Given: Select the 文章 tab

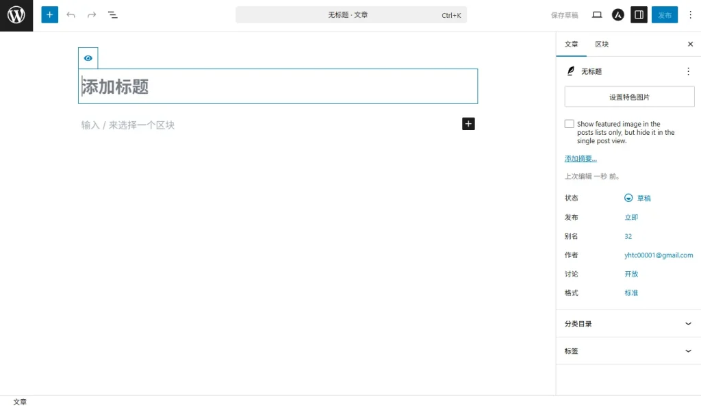Looking at the screenshot, I should (x=571, y=44).
